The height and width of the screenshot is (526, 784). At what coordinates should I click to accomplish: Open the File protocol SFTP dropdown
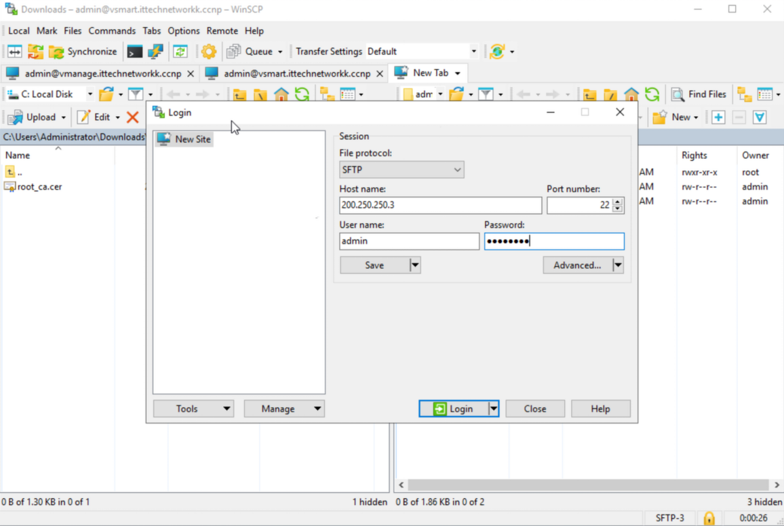pyautogui.click(x=401, y=170)
